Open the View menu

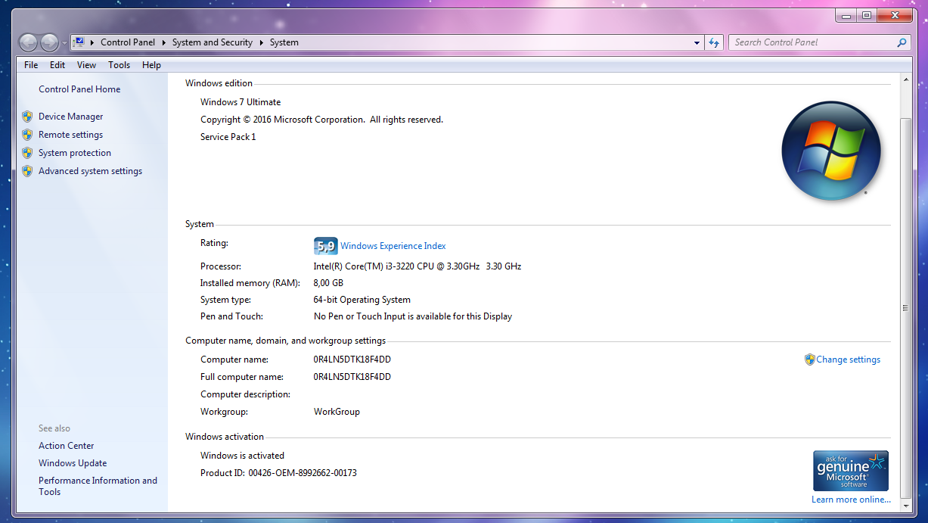[x=86, y=65]
